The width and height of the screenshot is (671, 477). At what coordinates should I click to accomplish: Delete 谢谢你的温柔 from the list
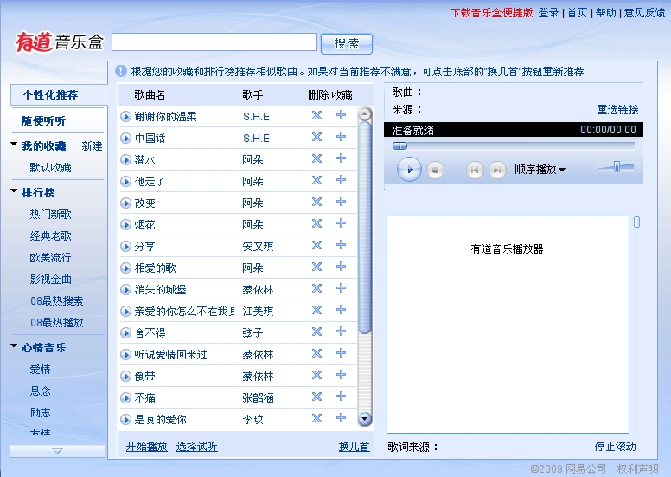[x=316, y=115]
